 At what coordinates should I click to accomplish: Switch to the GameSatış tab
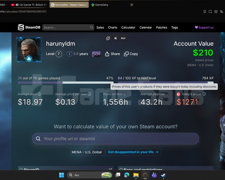[x=99, y=5]
